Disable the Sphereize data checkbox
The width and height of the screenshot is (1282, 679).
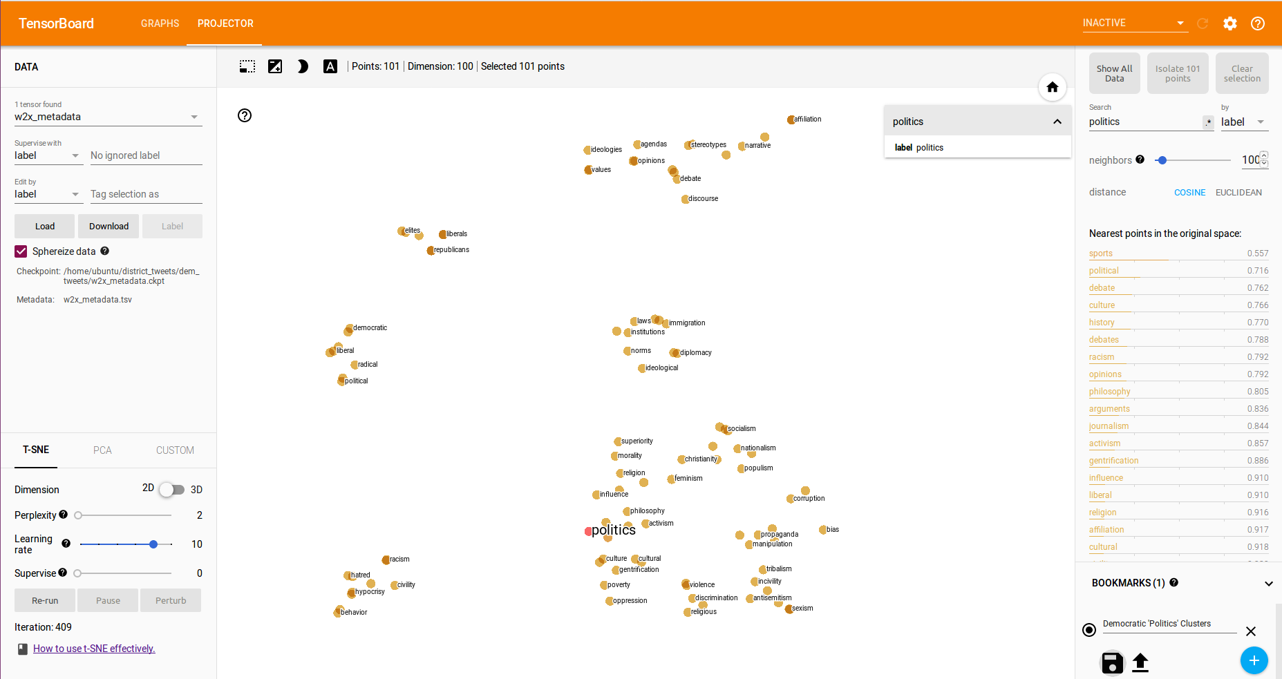click(21, 251)
